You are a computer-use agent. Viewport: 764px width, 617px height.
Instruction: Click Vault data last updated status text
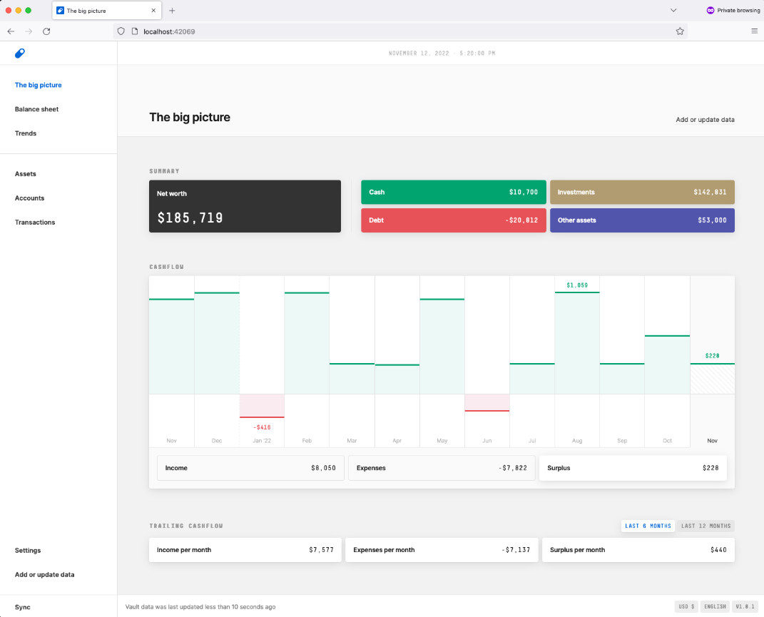click(x=200, y=607)
